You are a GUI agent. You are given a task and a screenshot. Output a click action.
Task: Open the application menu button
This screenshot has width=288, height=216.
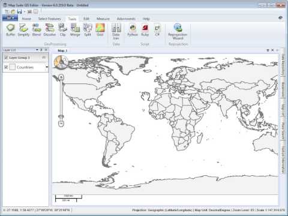click(10, 18)
